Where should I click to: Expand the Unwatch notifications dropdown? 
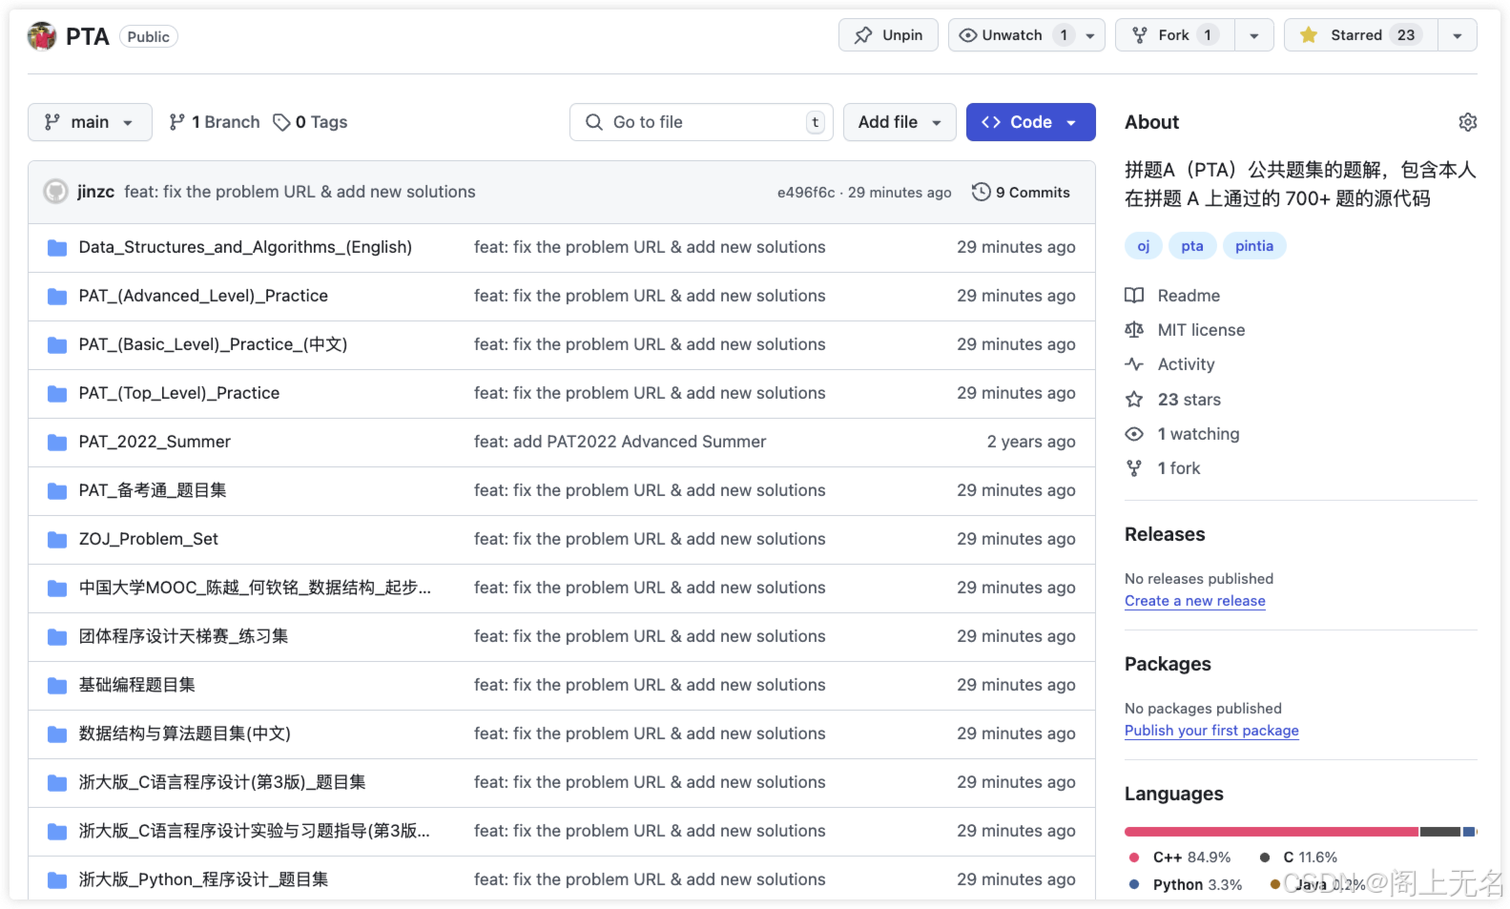click(x=1026, y=35)
